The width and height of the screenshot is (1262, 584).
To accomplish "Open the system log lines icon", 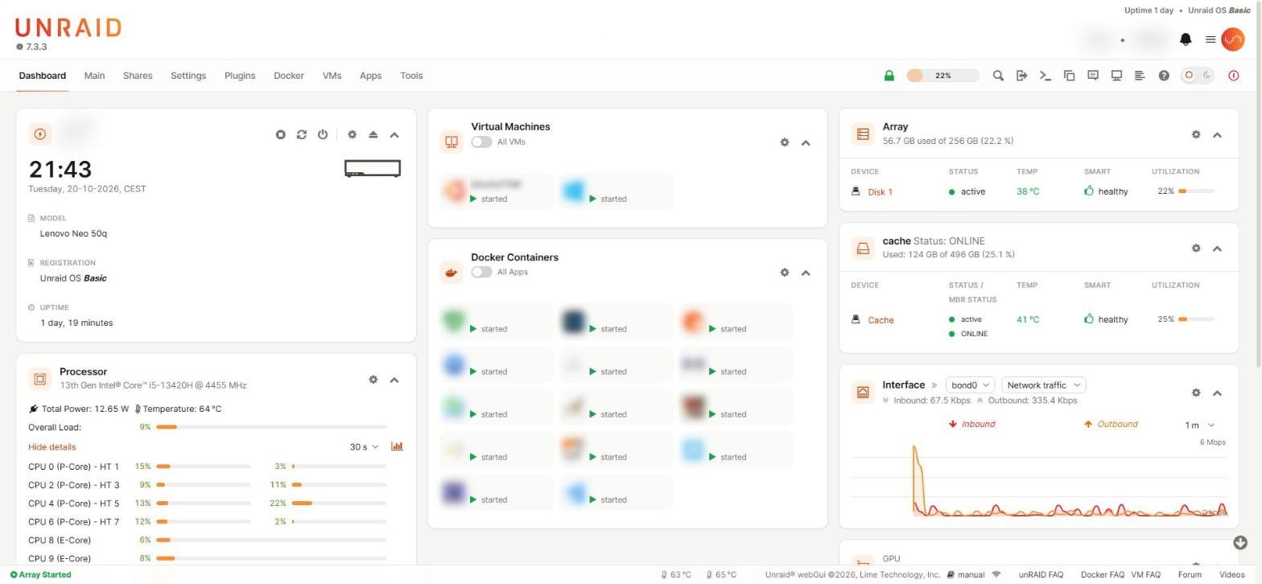I will tap(1140, 76).
